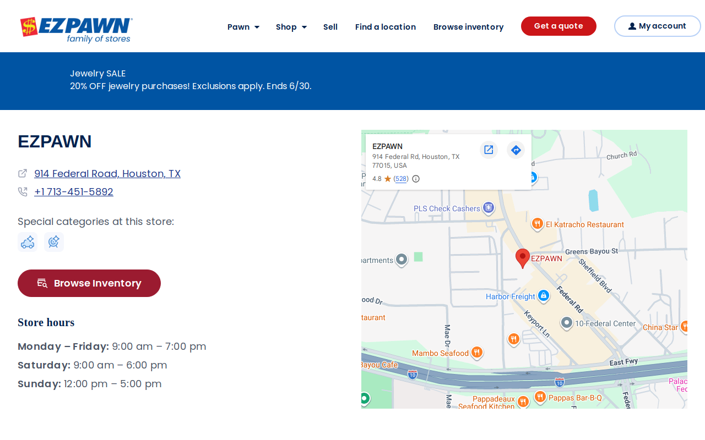The height and width of the screenshot is (440, 705).
Task: Open the Sell menu item
Action: [x=330, y=27]
